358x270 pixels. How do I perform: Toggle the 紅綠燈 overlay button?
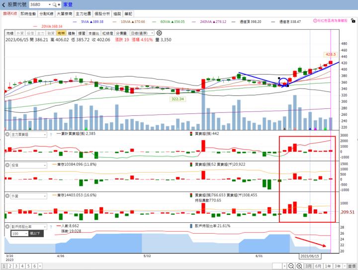coord(107,33)
